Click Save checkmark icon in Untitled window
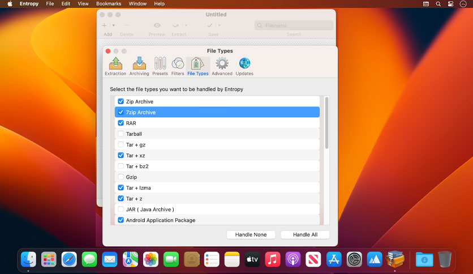 click(210, 25)
